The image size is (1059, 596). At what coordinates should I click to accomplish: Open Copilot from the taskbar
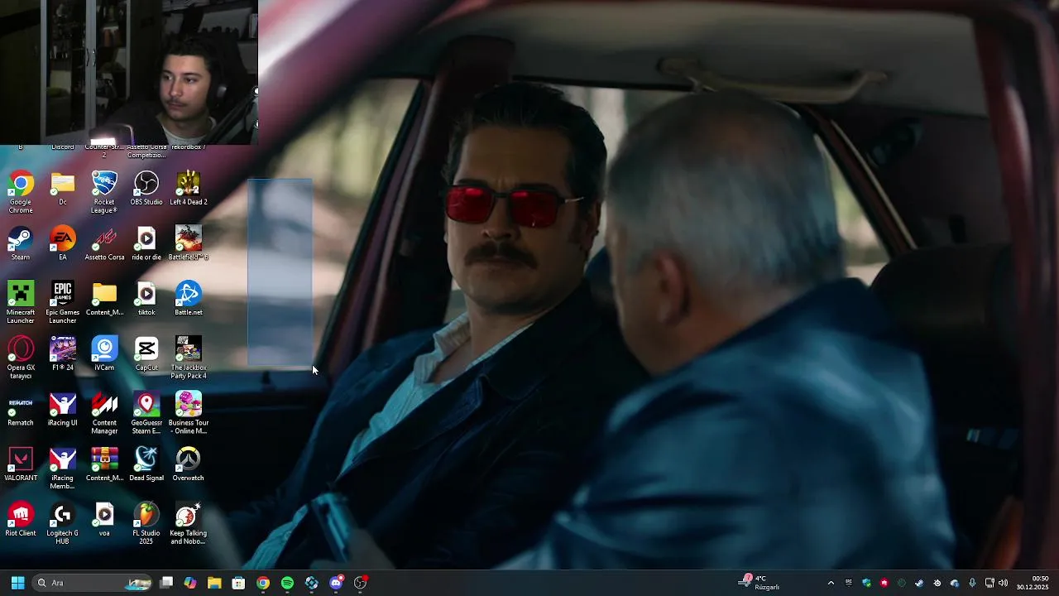[x=190, y=583]
